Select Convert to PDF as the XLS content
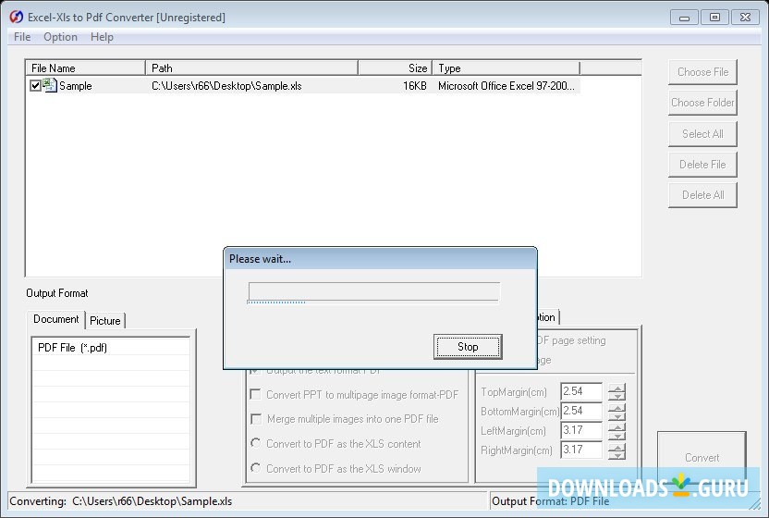769x518 pixels. coord(255,443)
